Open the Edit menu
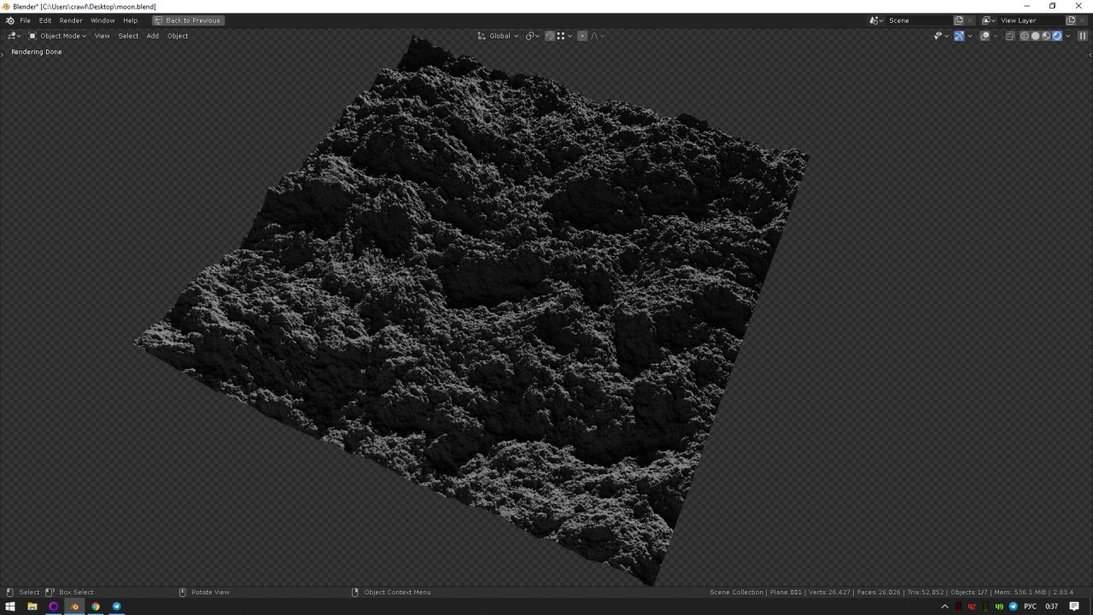This screenshot has height=615, width=1093. (45, 20)
